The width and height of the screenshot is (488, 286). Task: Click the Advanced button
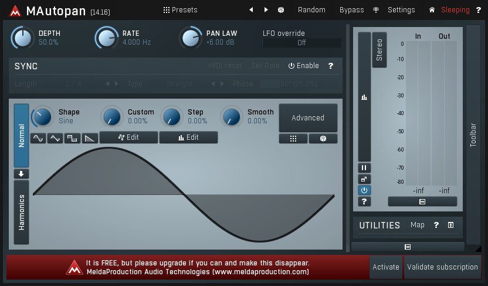coord(308,118)
